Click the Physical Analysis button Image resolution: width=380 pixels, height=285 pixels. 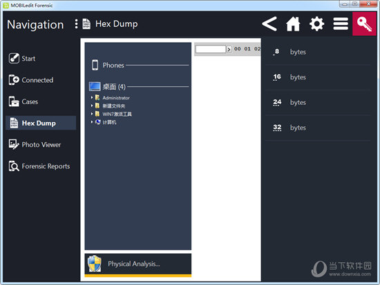(138, 265)
